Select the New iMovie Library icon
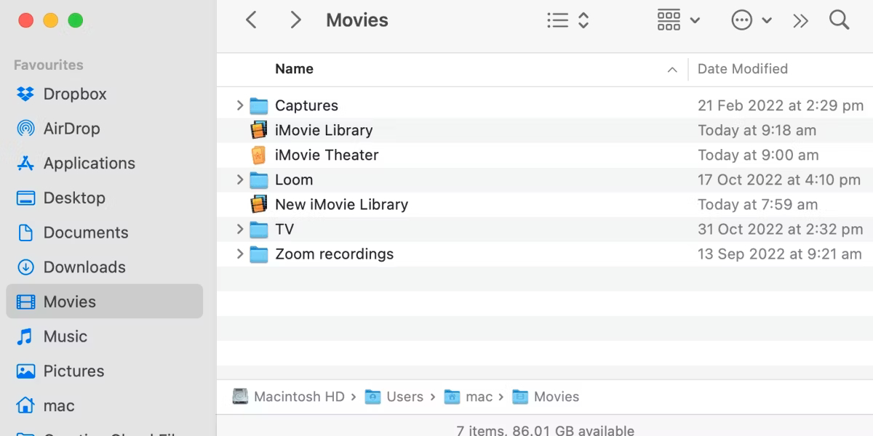 click(259, 204)
